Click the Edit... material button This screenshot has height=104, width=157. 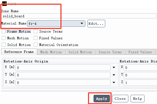96,24
